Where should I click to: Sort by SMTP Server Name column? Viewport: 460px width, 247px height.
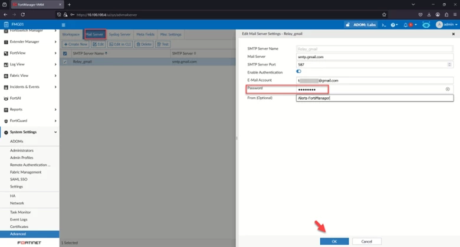[90, 54]
